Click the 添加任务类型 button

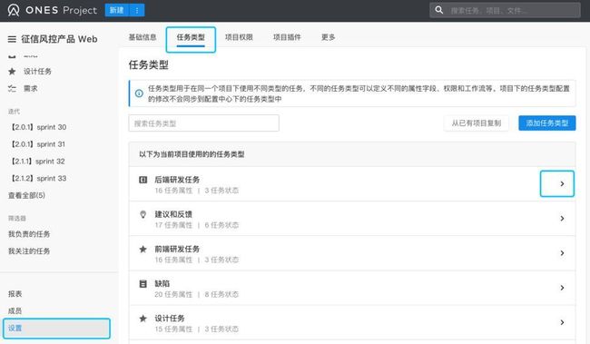547,123
